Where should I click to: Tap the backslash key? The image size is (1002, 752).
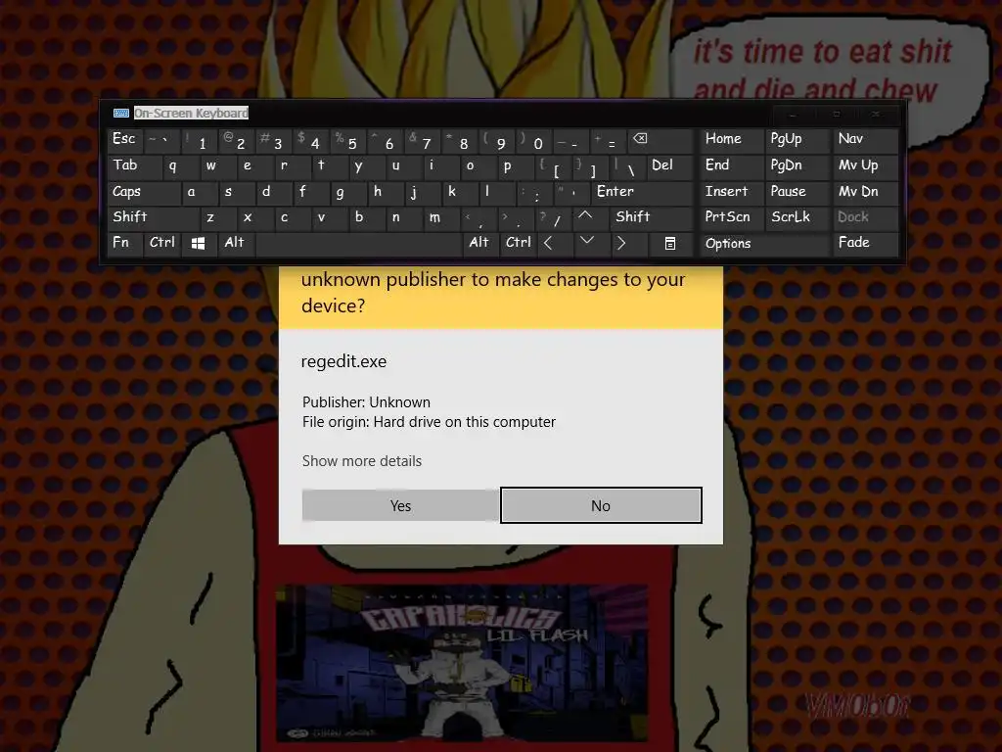[627, 166]
